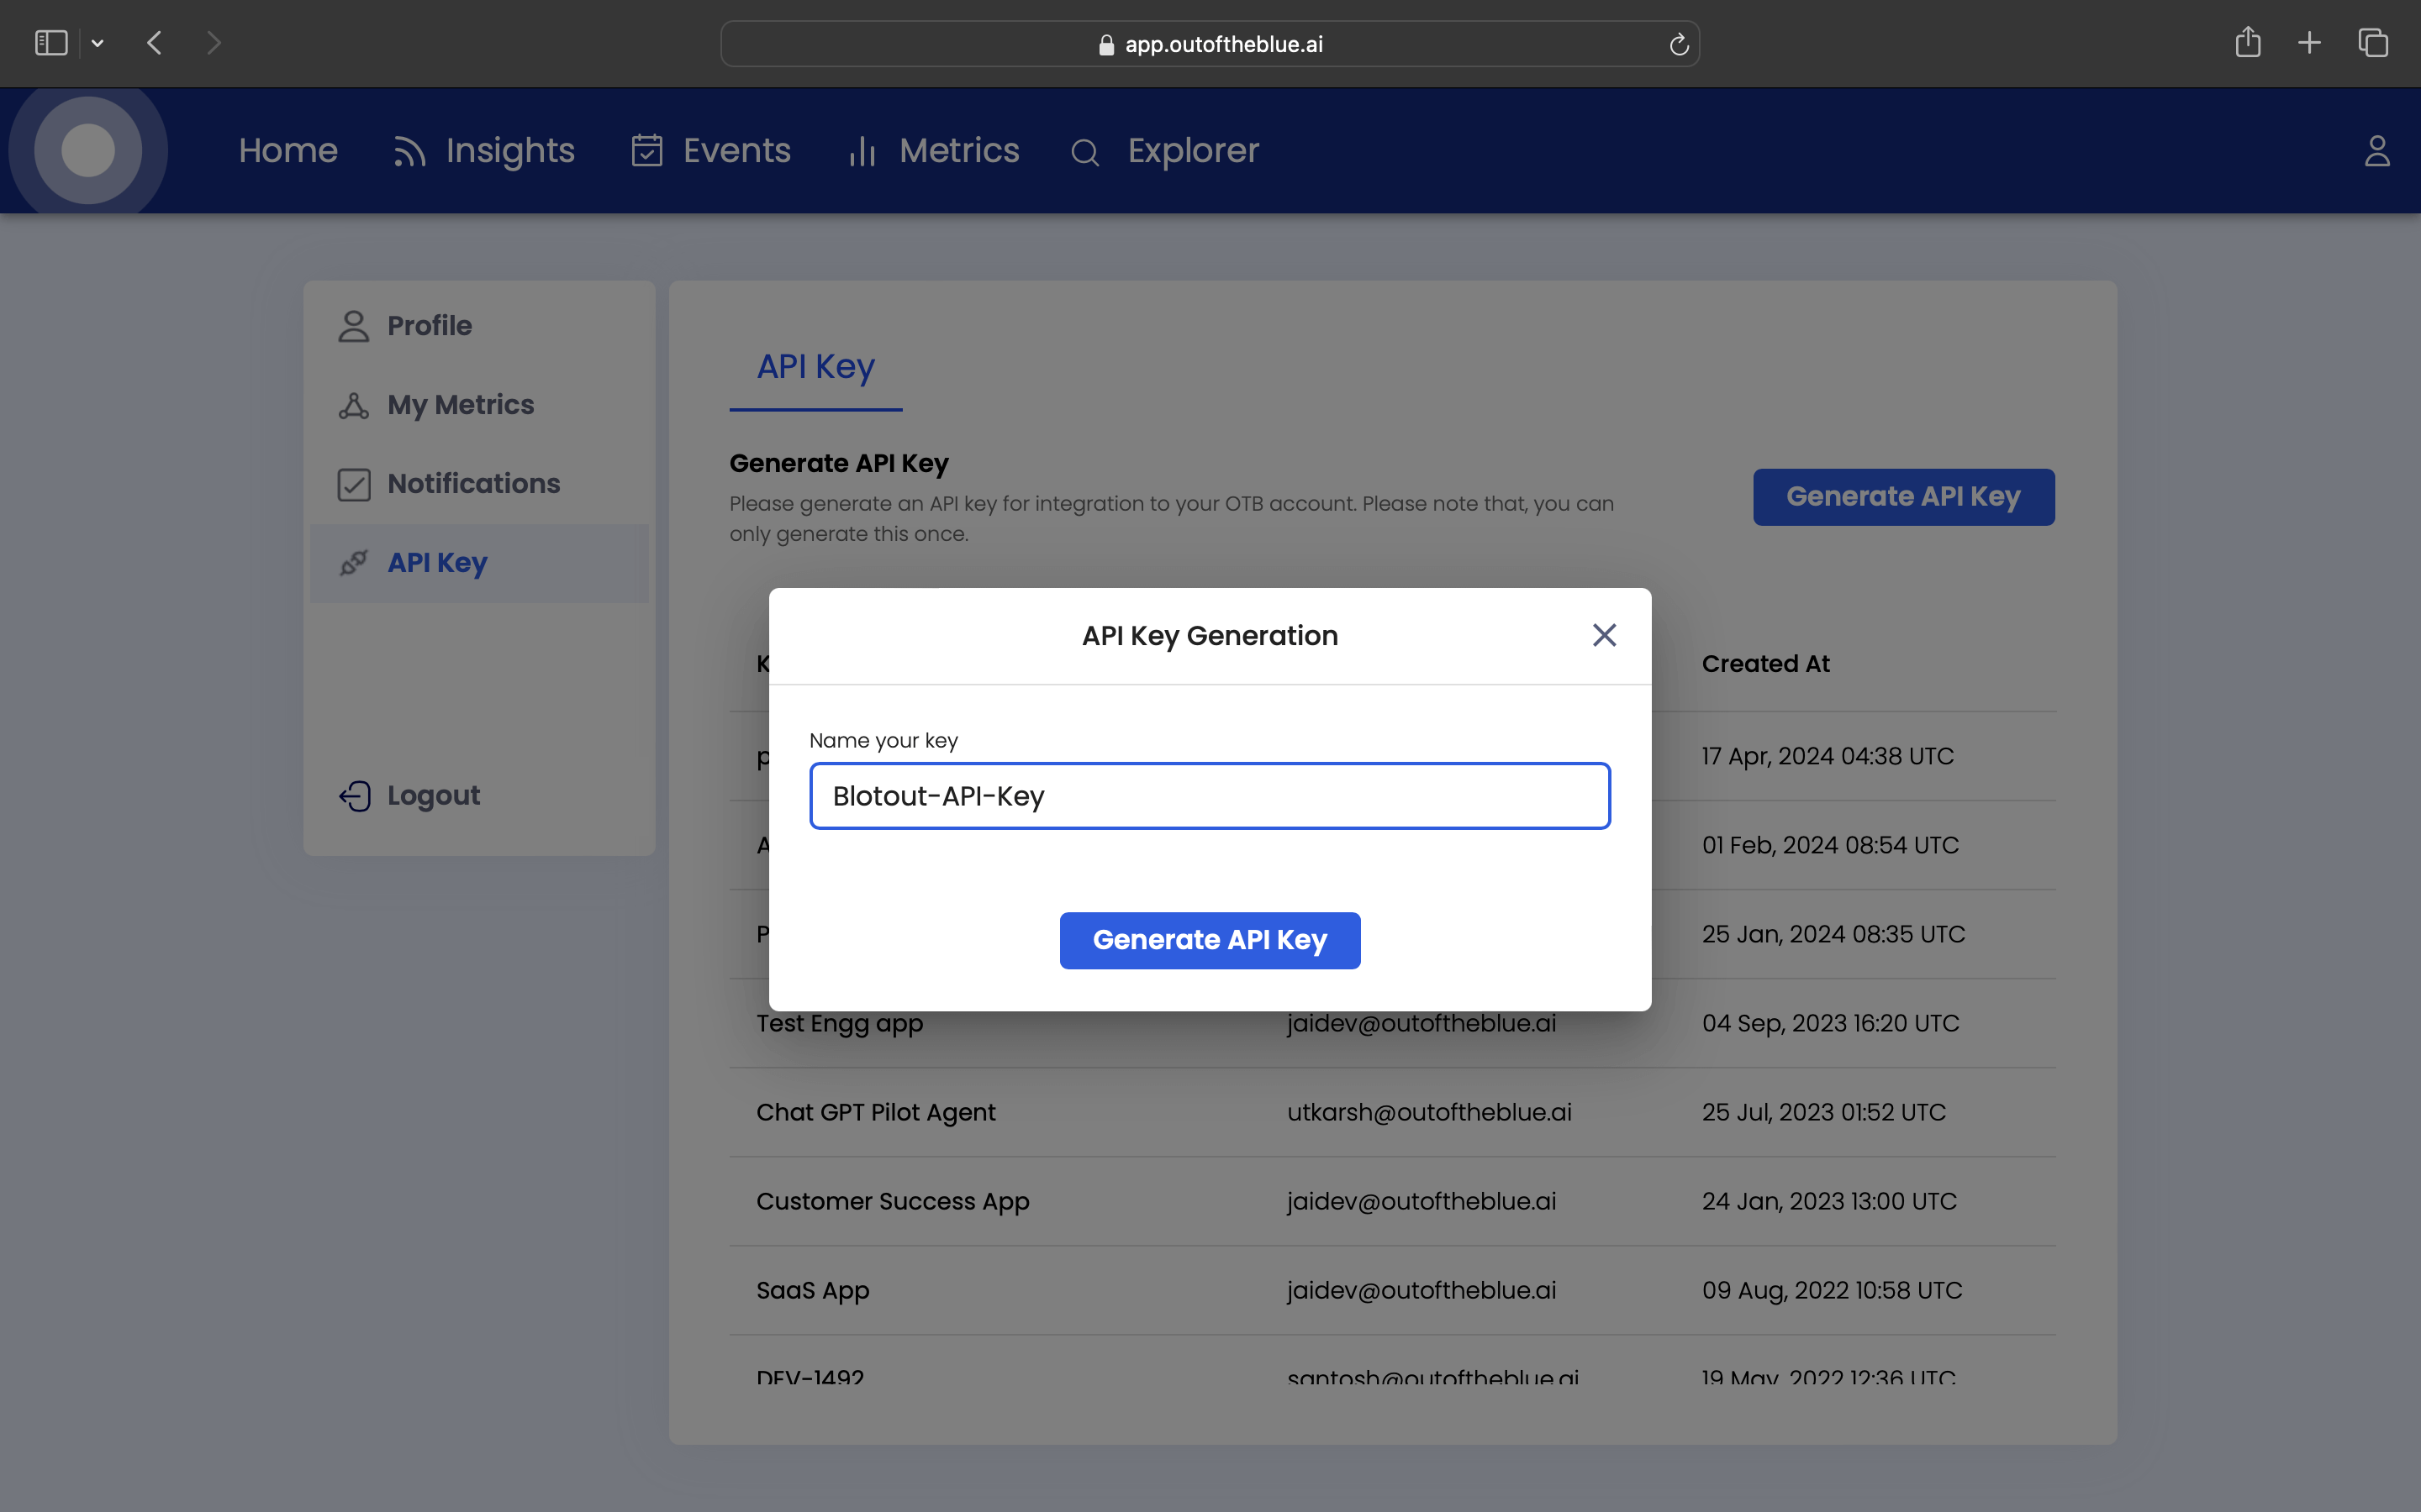Viewport: 2421px width, 1512px height.
Task: Reload the page in address bar
Action: coord(1679,44)
